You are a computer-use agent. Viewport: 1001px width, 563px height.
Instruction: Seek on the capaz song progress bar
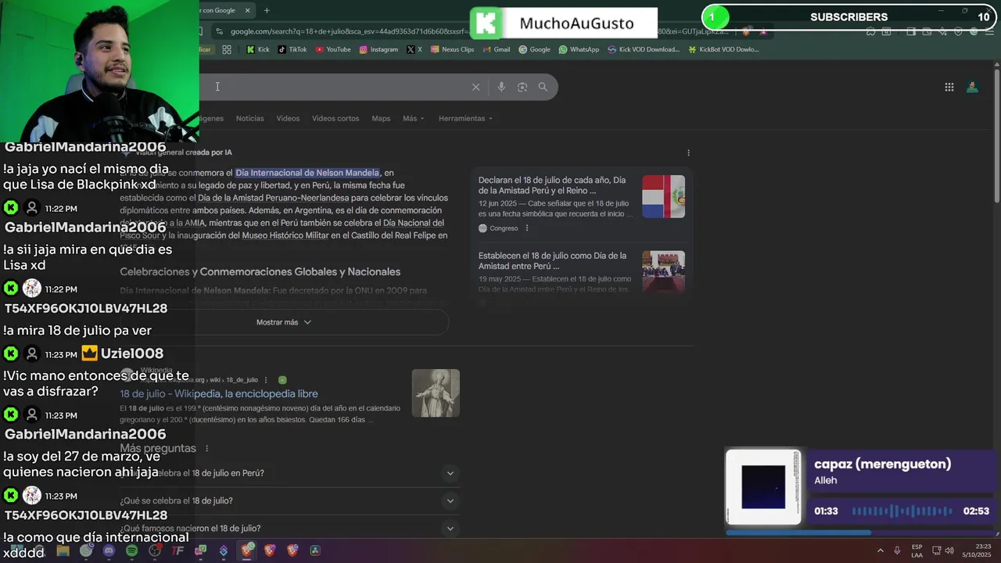(x=861, y=533)
